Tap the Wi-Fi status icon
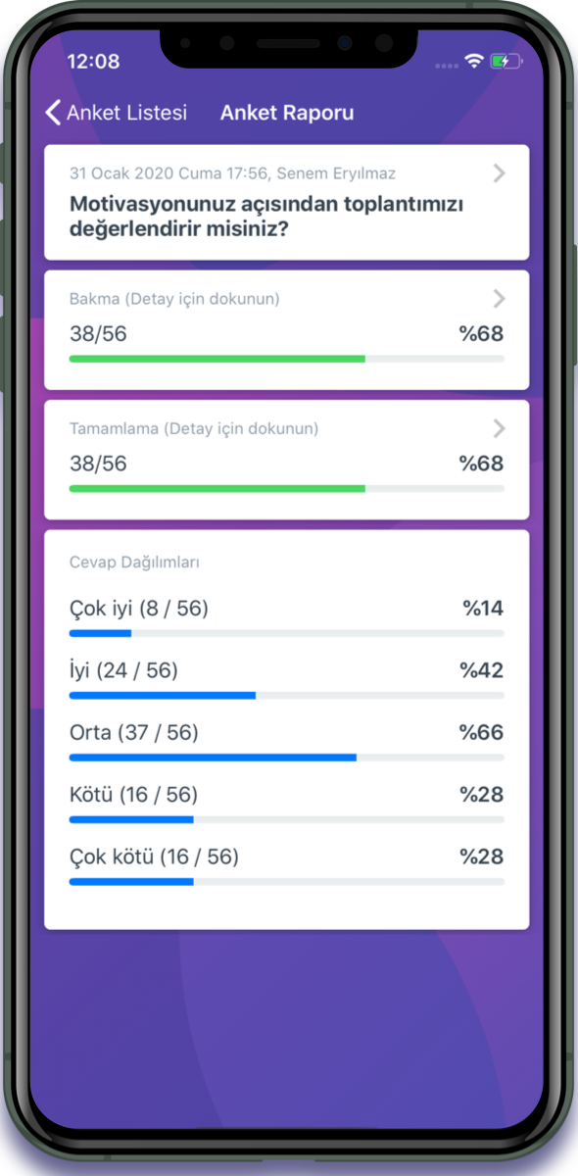Screen dimensions: 578x1176 click(474, 61)
